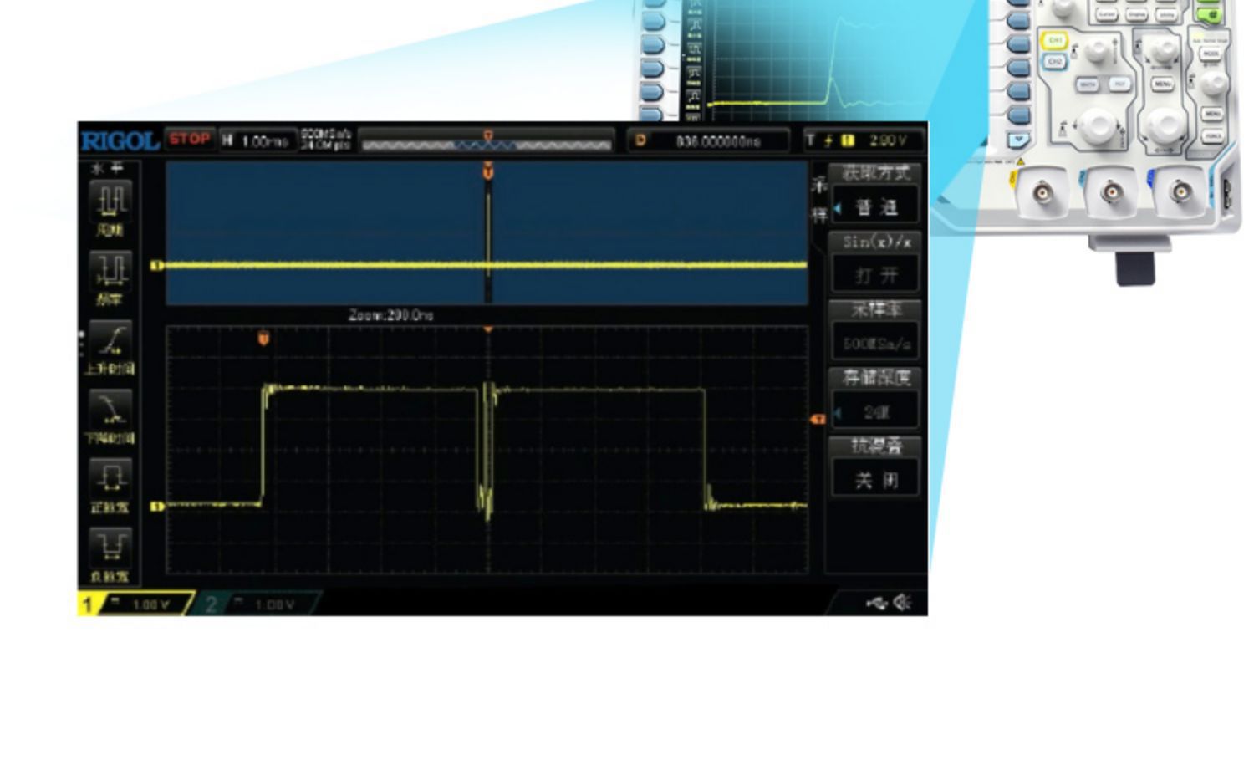
Task: Click the D delay icon in the header
Action: (x=641, y=140)
